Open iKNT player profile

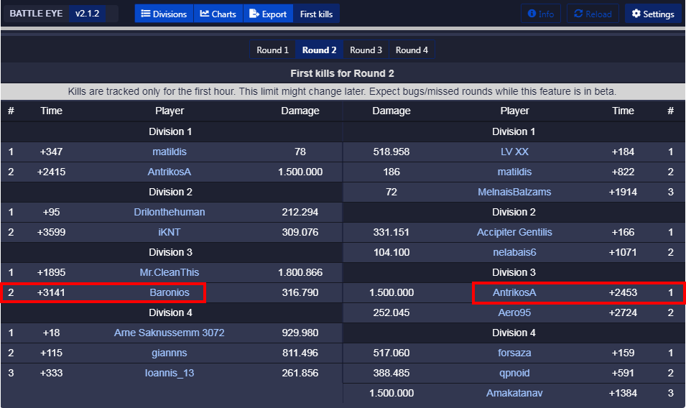coord(170,232)
